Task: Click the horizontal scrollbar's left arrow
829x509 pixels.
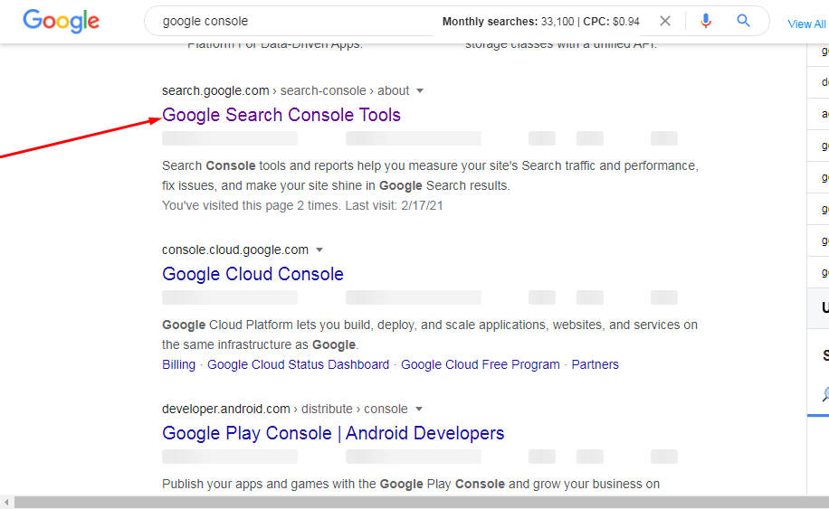Action: click(7, 502)
